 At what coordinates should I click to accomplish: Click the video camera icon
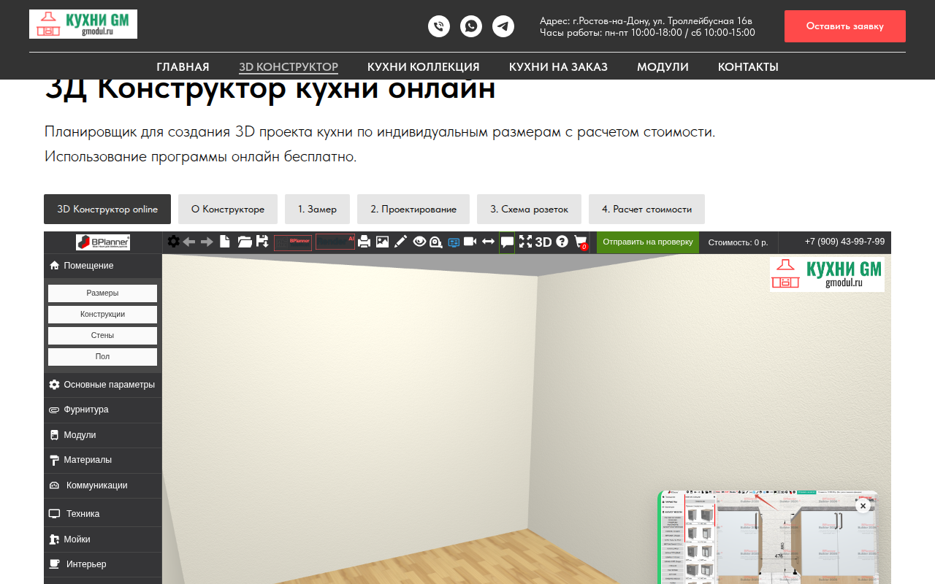pyautogui.click(x=470, y=242)
